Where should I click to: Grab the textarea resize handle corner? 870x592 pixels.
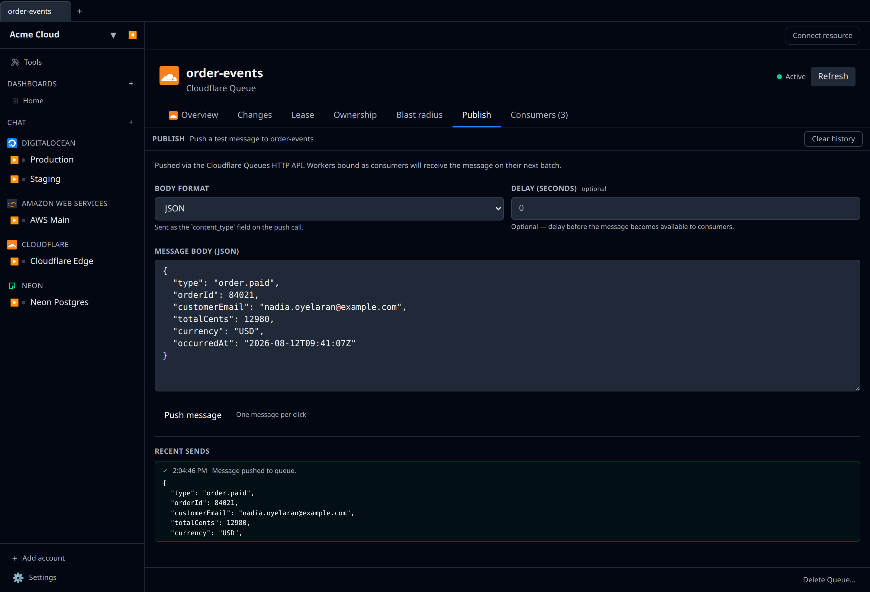point(857,388)
